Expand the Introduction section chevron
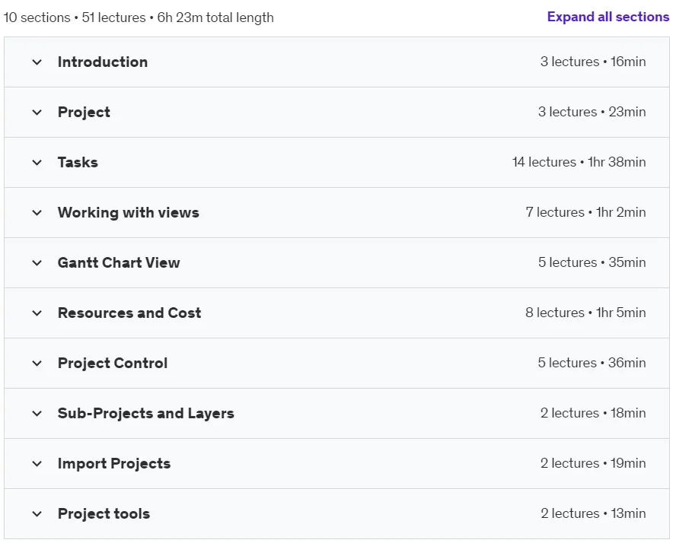The width and height of the screenshot is (673, 543). [x=37, y=62]
